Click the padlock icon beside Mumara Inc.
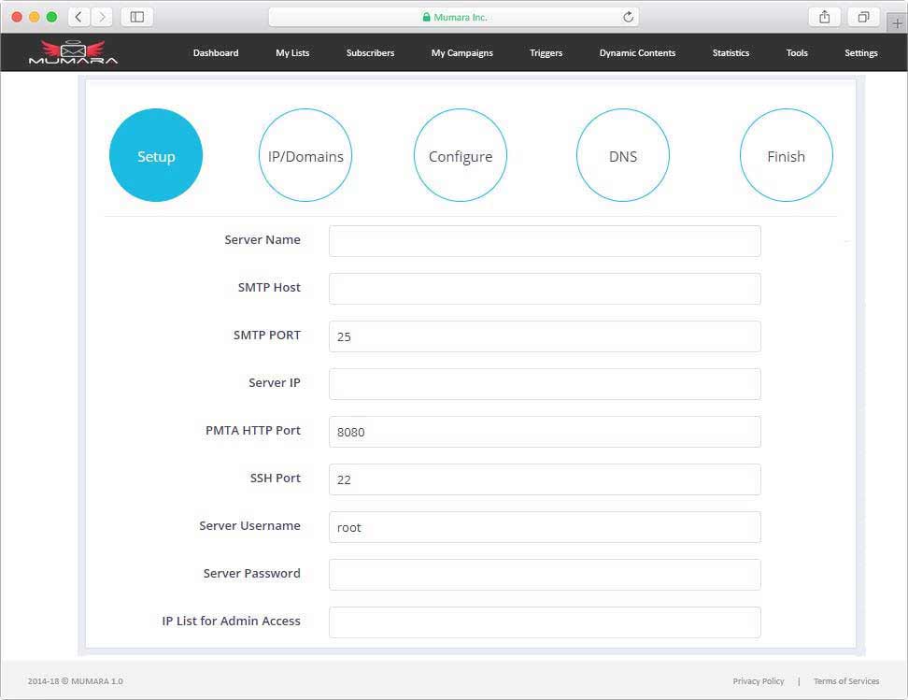 (x=426, y=16)
